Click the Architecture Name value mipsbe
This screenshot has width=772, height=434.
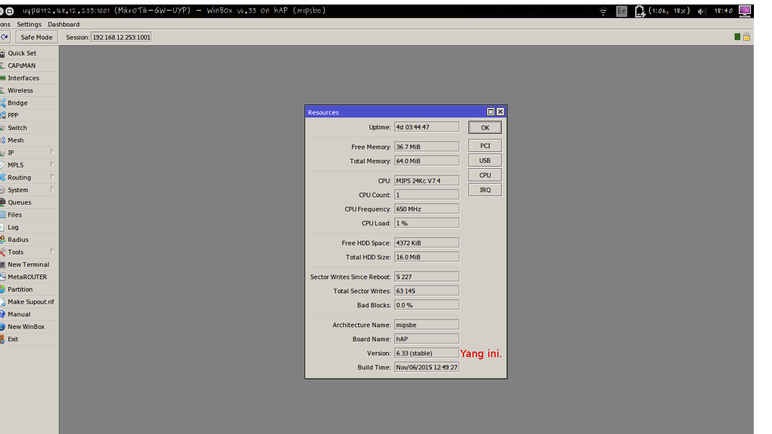click(x=427, y=325)
